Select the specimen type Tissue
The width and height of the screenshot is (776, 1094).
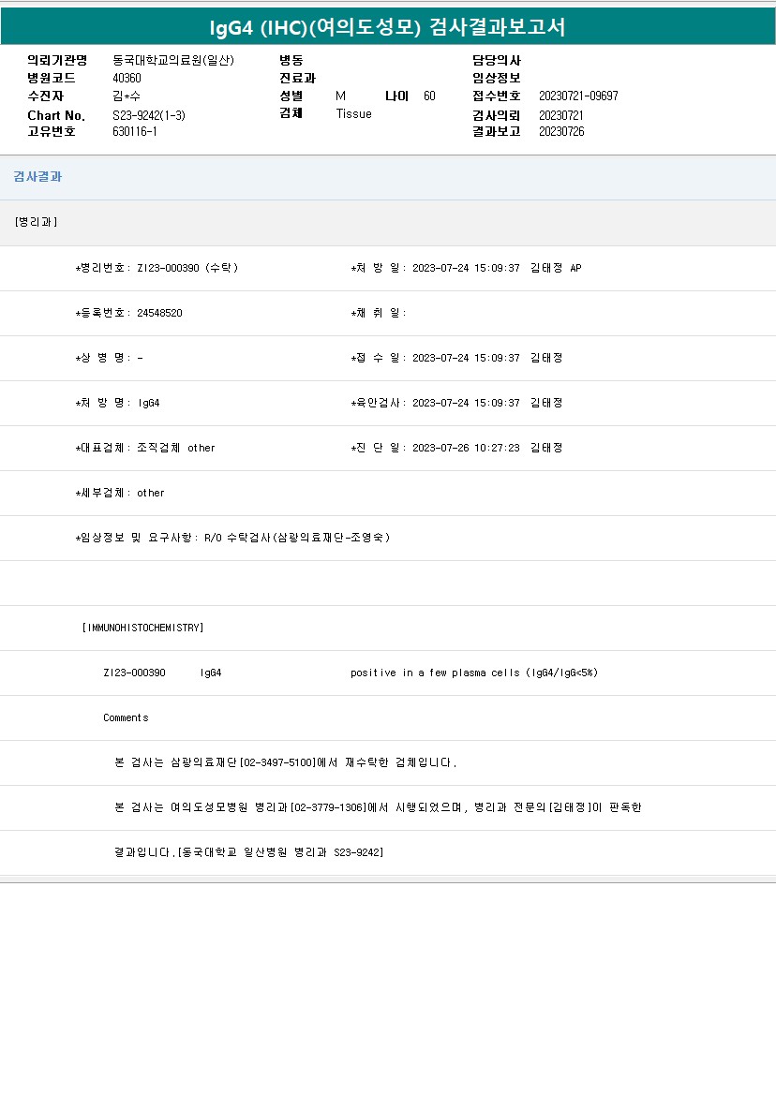pyautogui.click(x=353, y=114)
